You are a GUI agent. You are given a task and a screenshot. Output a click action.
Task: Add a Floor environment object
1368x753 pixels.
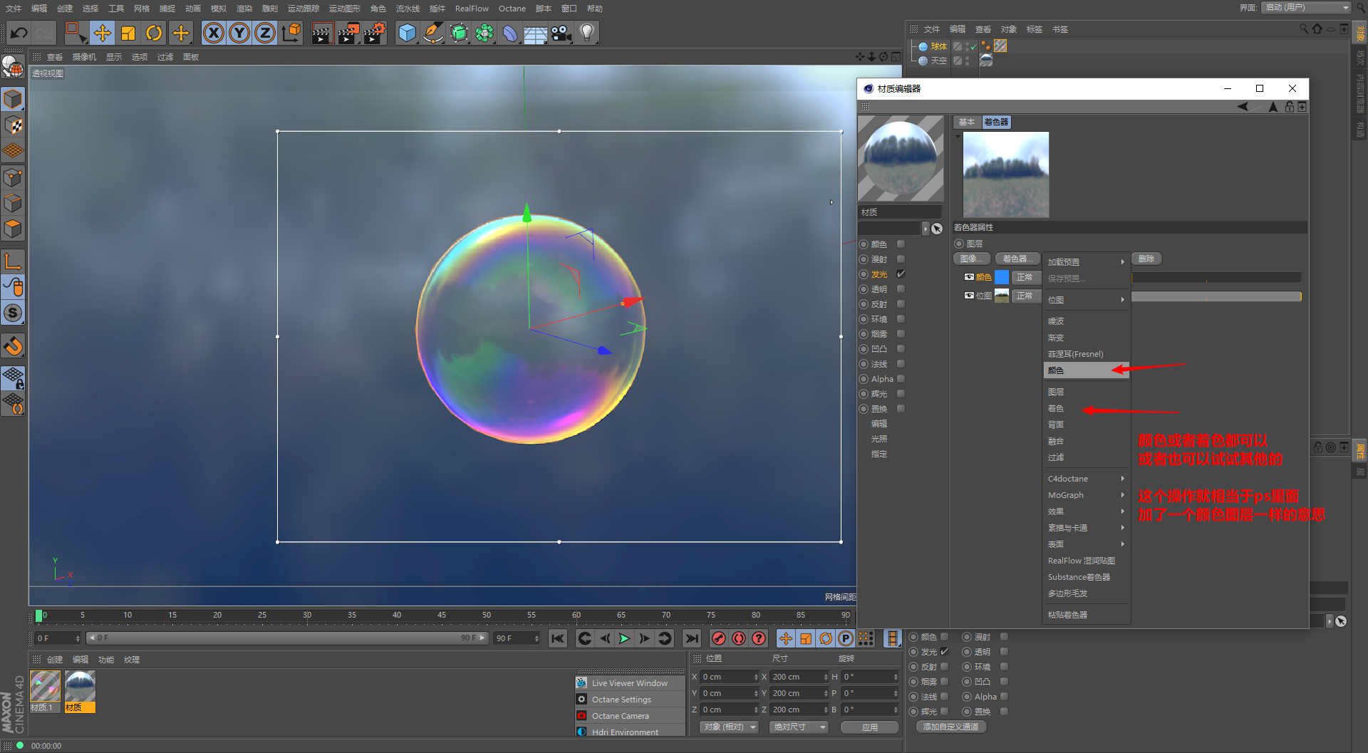pyautogui.click(x=535, y=33)
